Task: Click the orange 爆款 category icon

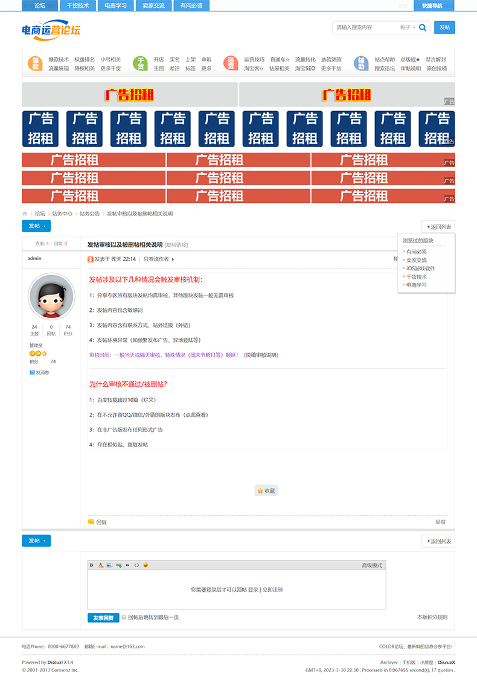Action: coord(35,63)
